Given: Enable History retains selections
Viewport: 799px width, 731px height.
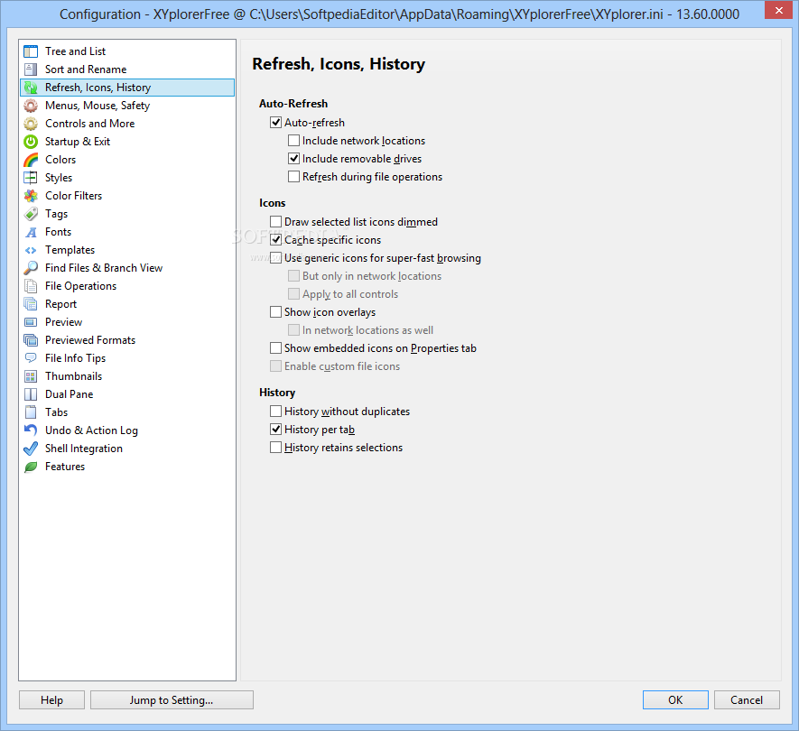Looking at the screenshot, I should pos(275,448).
